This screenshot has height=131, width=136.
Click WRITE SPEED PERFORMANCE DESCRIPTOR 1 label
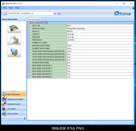(x=49, y=51)
